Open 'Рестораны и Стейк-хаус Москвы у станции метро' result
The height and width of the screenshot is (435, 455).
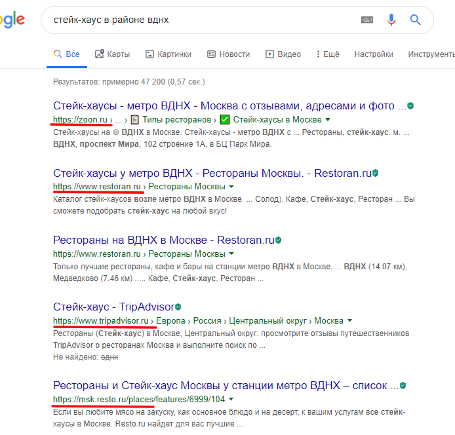click(226, 386)
